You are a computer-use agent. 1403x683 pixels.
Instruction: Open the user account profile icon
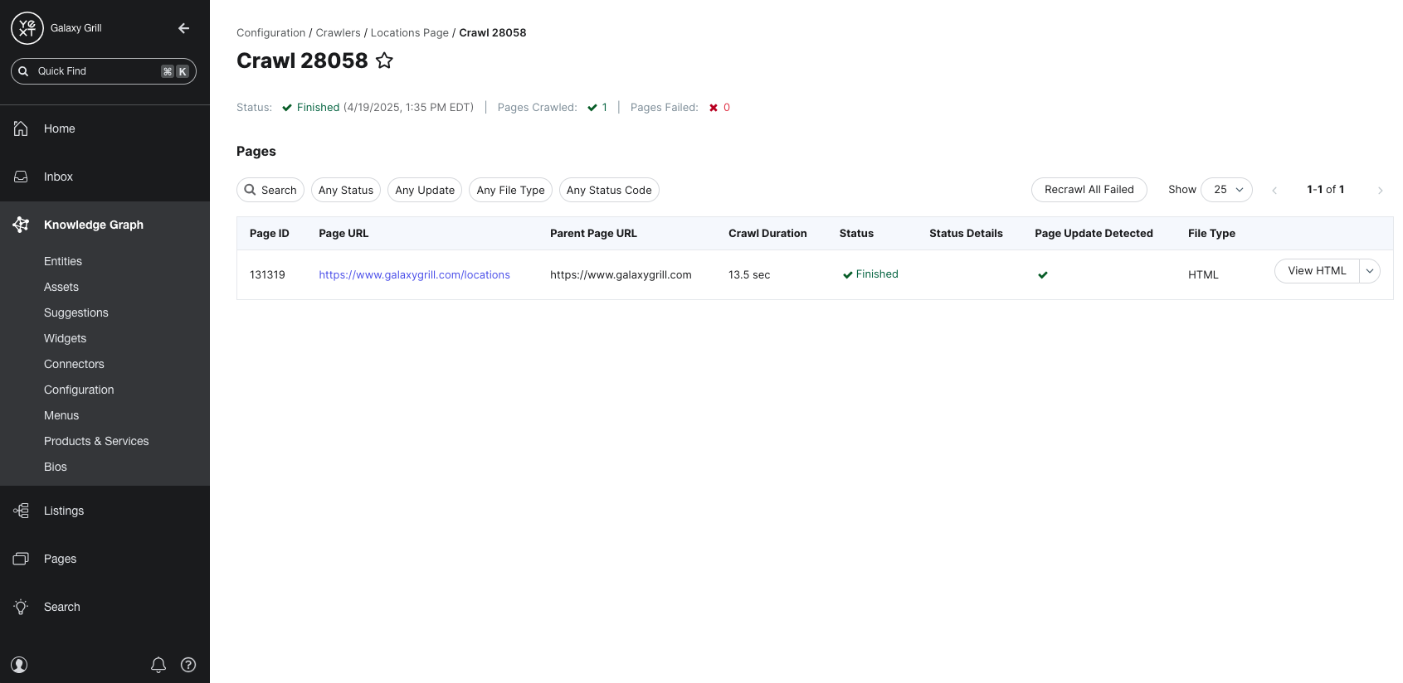[x=19, y=665]
